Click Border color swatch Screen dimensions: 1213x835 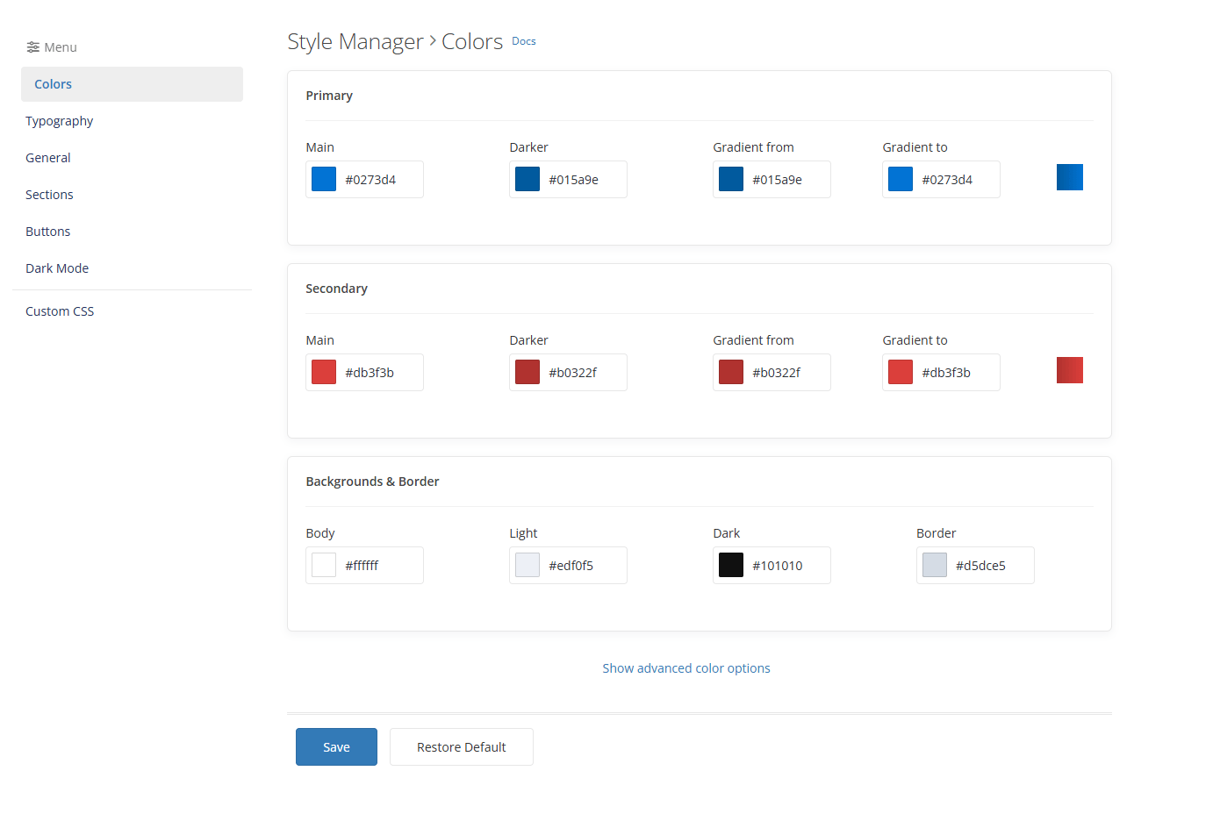pos(935,565)
